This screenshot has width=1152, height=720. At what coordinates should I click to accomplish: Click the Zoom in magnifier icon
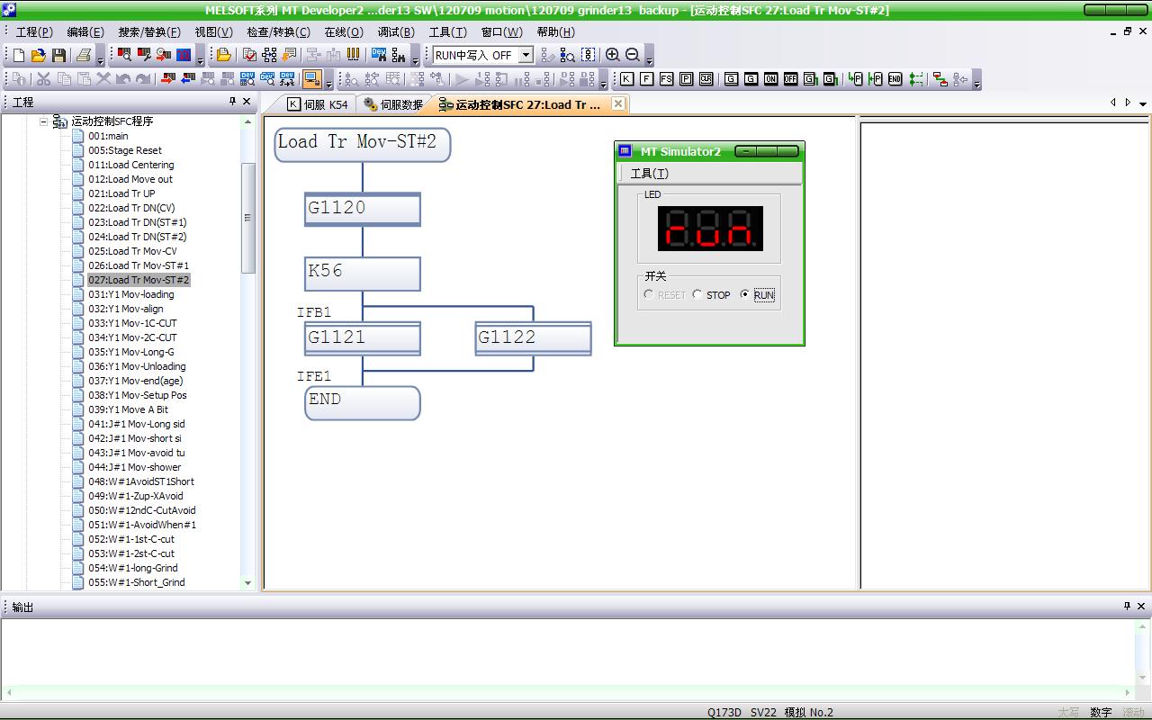[x=613, y=55]
